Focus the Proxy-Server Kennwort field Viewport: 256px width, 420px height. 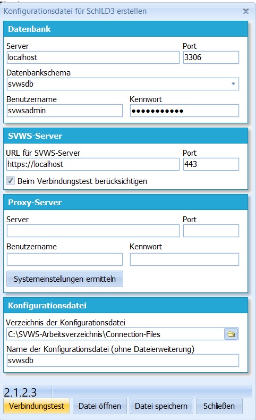click(x=184, y=259)
